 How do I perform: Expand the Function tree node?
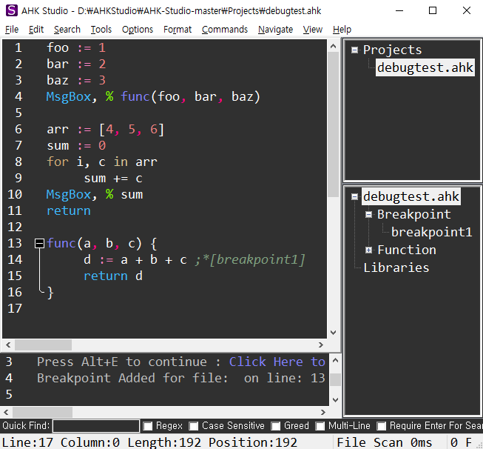pyautogui.click(x=368, y=250)
